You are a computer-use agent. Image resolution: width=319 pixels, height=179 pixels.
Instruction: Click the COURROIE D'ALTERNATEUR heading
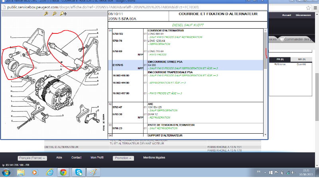tap(166, 31)
